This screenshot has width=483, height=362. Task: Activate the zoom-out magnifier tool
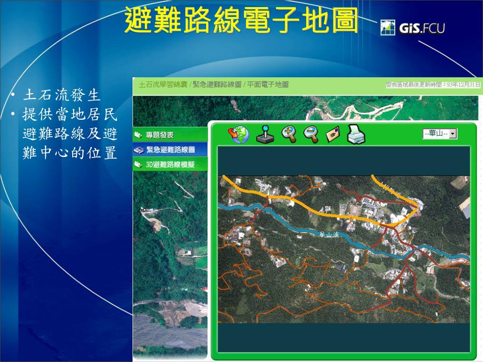click(x=311, y=134)
